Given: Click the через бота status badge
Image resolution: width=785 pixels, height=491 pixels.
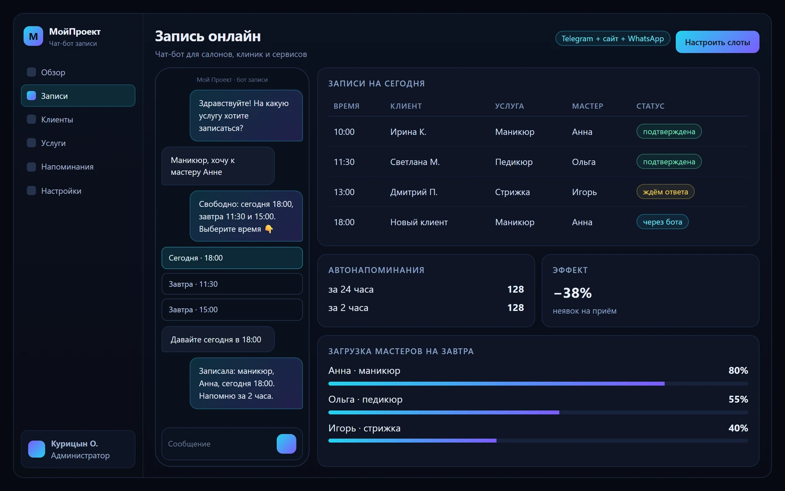Looking at the screenshot, I should (662, 222).
